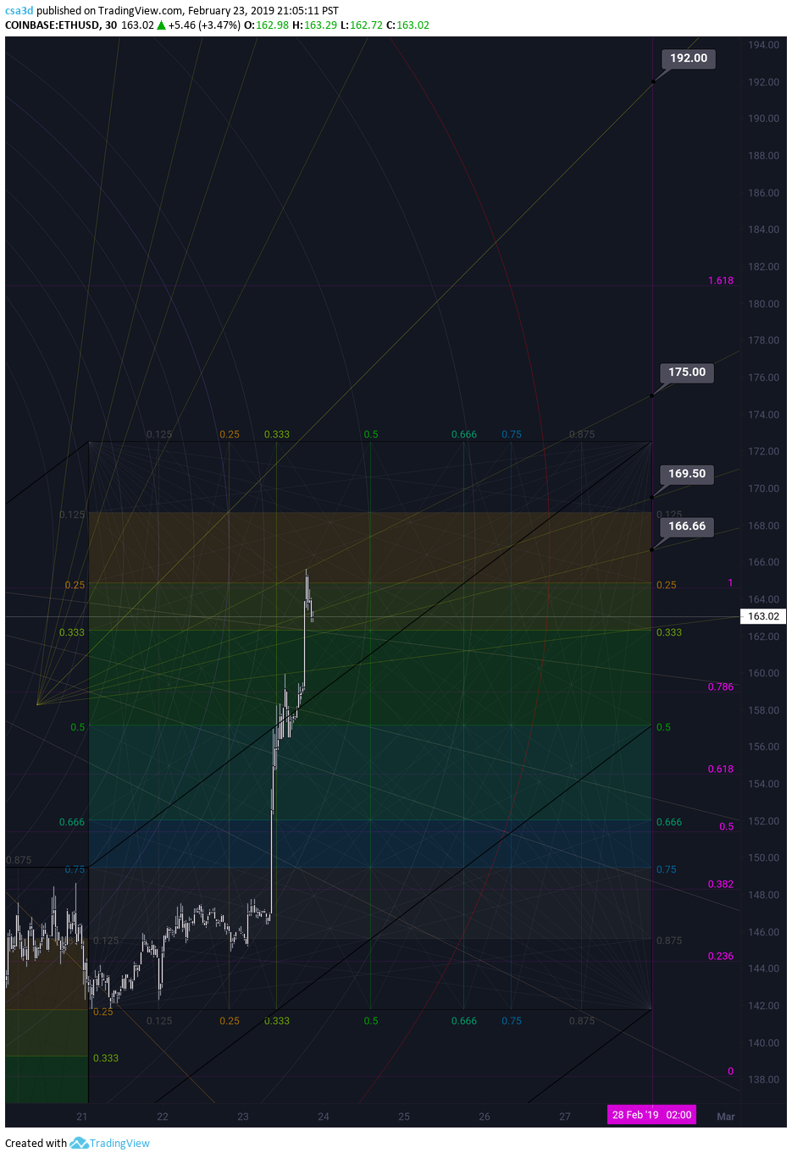Select the 175.00 price callout label
This screenshot has height=1158, width=792.
coord(687,372)
